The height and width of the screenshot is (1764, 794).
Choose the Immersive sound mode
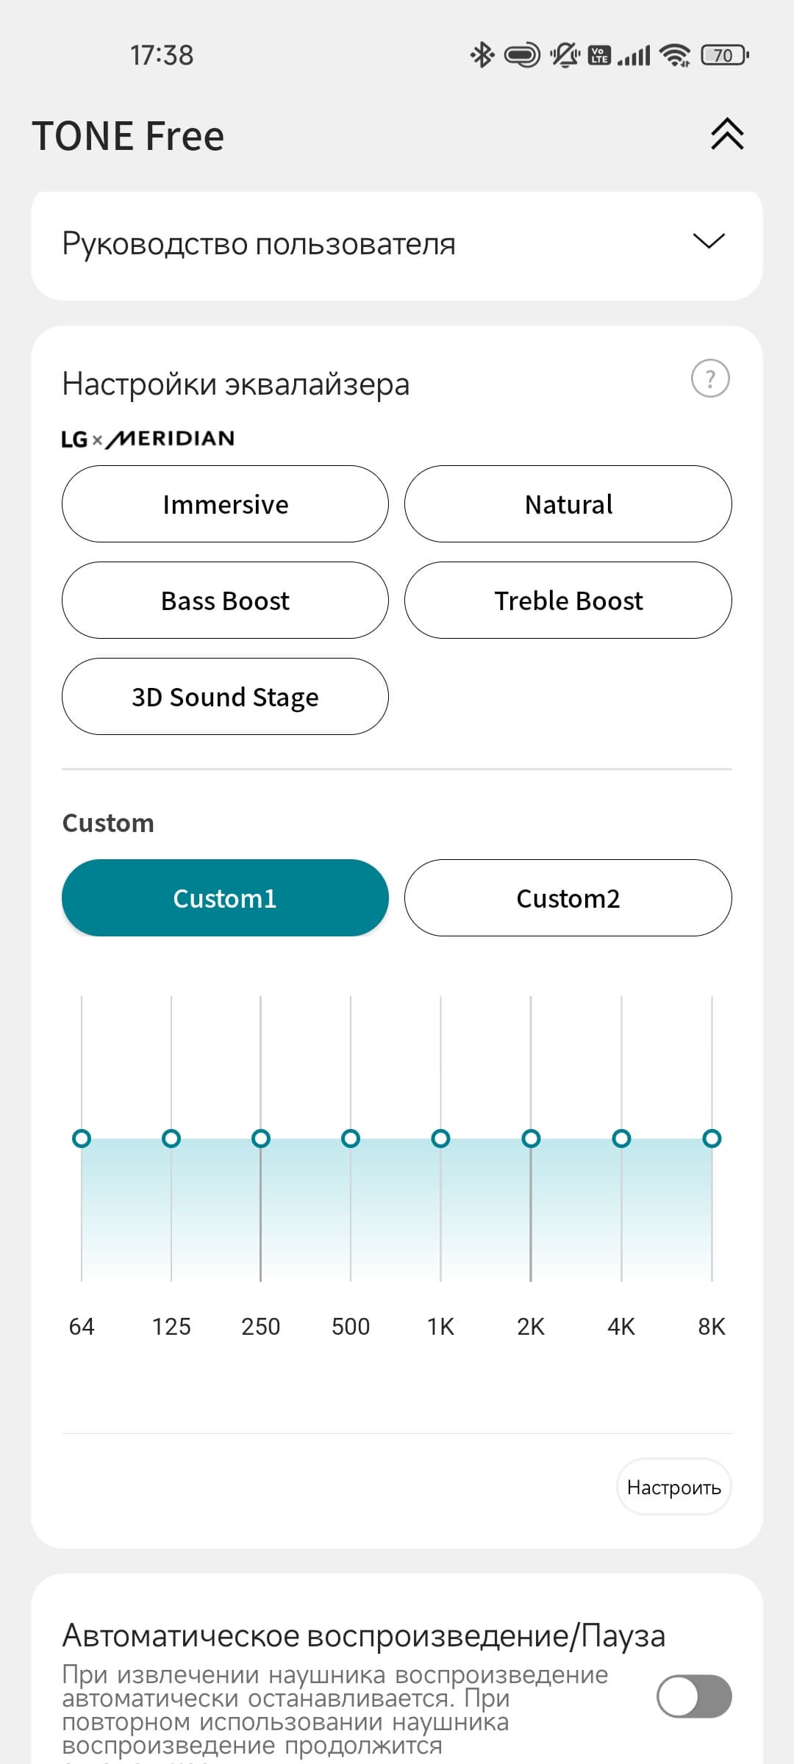(225, 504)
